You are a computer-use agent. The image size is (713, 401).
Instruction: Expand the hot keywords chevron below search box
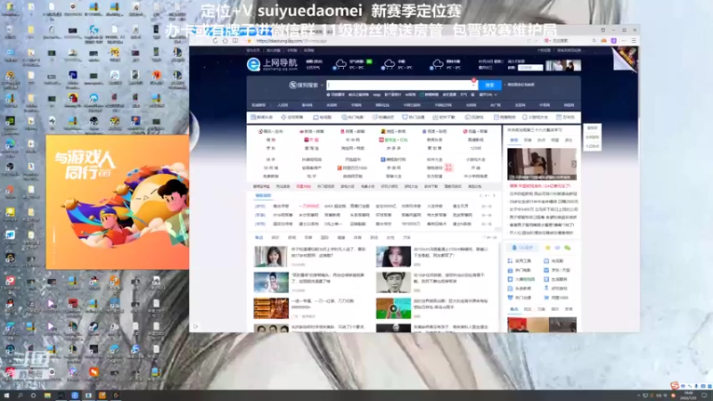tap(496, 95)
